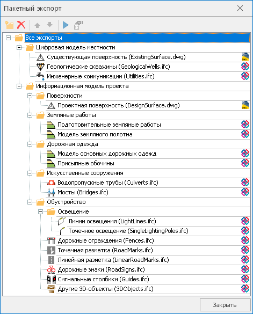
Task: Select Сигнальные столбики (Guides.ifc) item
Action: (103, 279)
